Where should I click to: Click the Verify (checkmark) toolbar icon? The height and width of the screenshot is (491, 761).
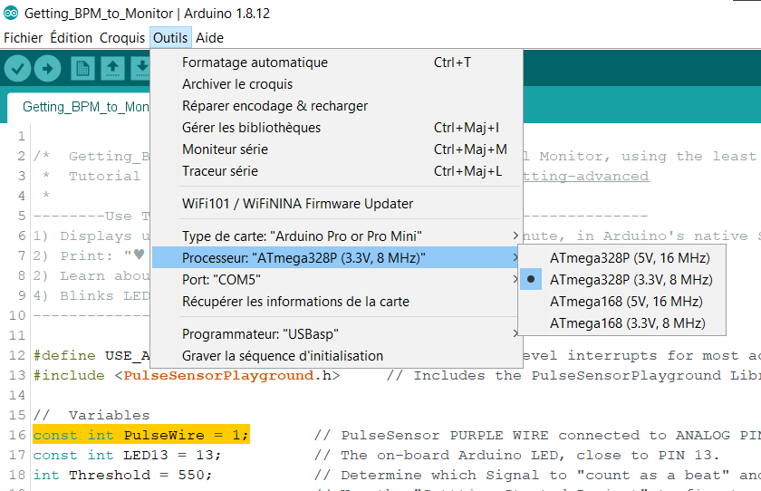(x=18, y=69)
